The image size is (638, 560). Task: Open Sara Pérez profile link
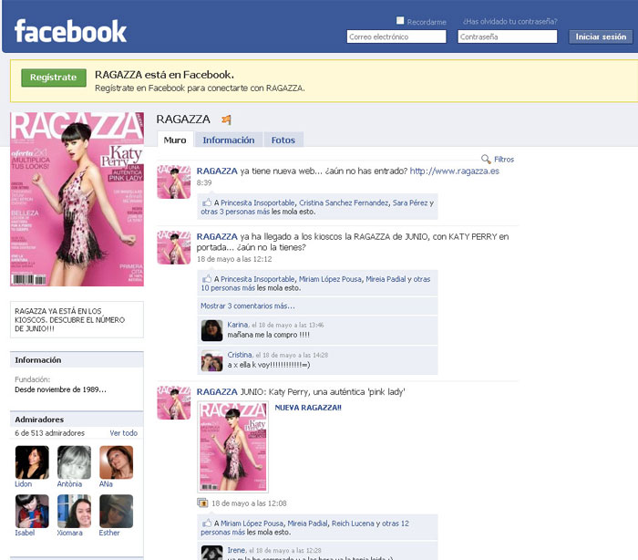[x=410, y=202]
